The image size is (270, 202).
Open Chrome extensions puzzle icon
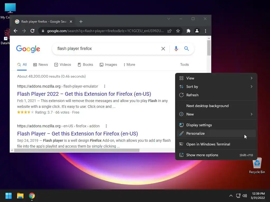tap(189, 31)
